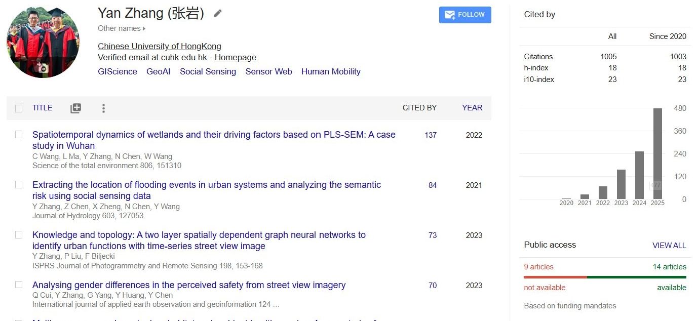Click the add-to-library plus icon
This screenshot has height=321, width=698.
click(x=75, y=108)
